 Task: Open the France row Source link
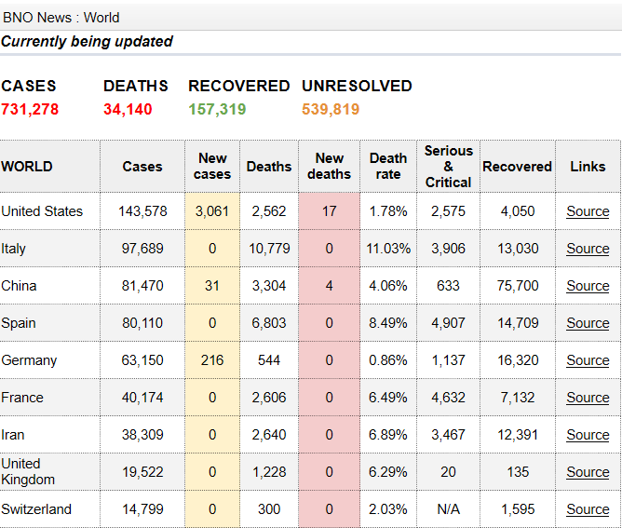tap(588, 398)
